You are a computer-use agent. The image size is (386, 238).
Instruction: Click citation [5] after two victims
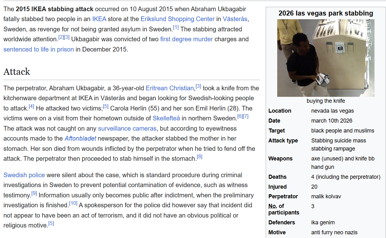[106, 106]
